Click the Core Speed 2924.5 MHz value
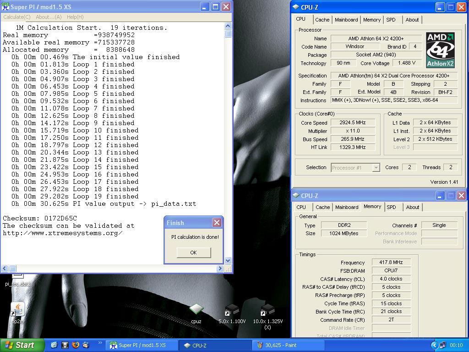This screenshot has width=469, height=352. coord(353,122)
